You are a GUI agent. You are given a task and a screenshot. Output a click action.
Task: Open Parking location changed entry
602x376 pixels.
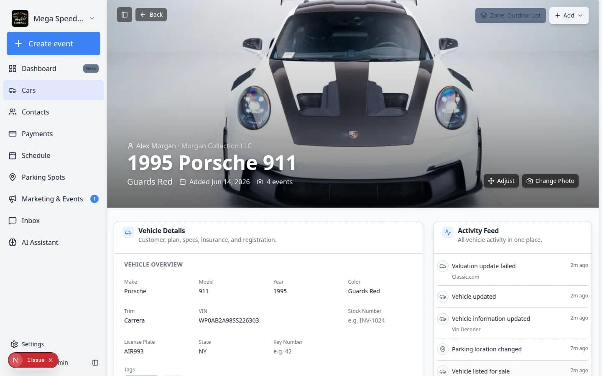point(513,349)
